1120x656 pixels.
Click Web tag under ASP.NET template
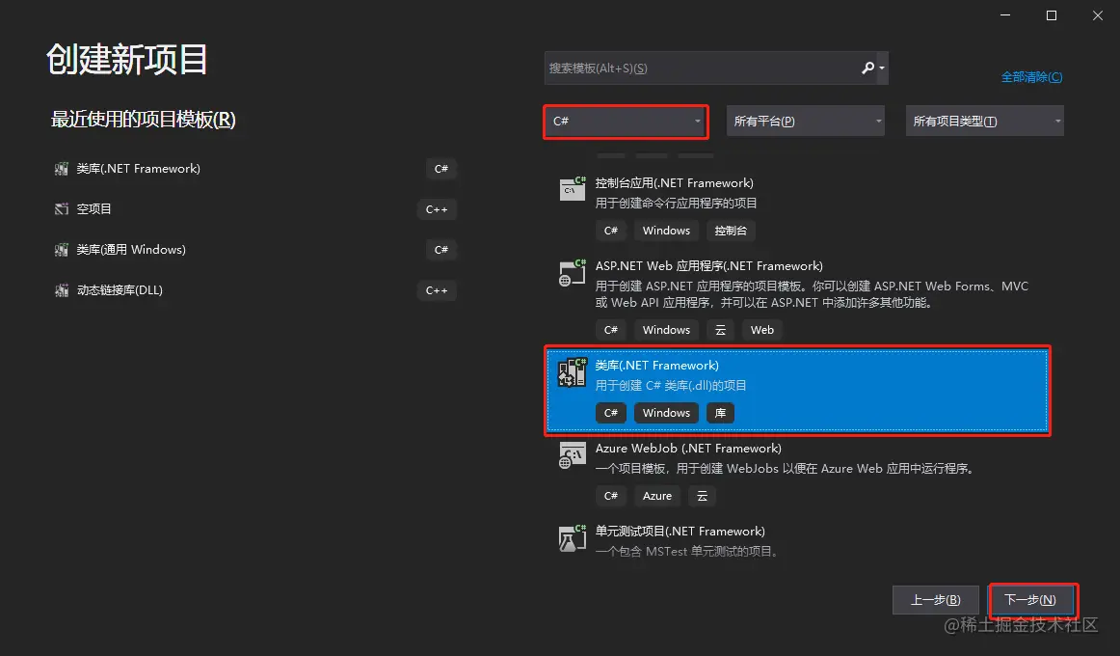click(x=762, y=330)
